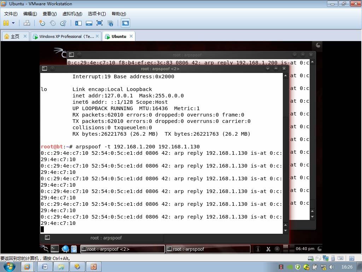362x272 pixels.
Task: Enter full screen mode via toolbar icon
Action: (99, 23)
